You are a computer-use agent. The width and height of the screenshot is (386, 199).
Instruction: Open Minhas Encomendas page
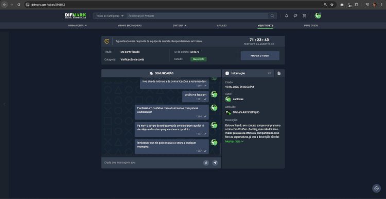pos(130,26)
